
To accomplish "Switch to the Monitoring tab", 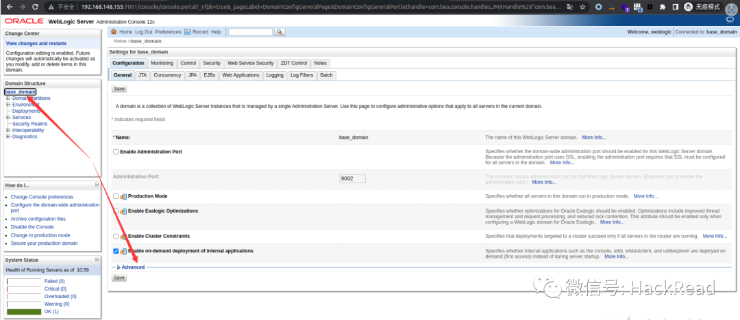I will [x=162, y=63].
